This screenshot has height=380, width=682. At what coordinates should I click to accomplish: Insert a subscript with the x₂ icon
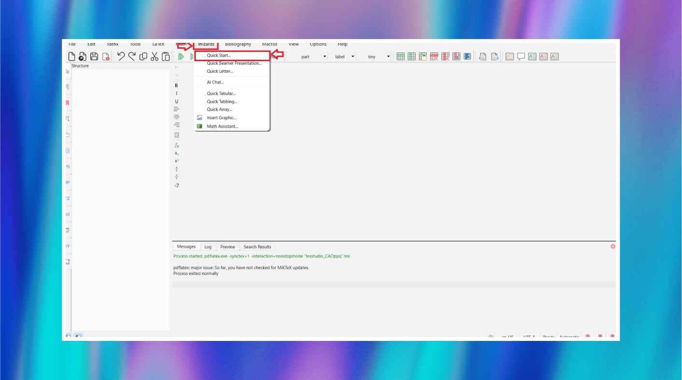pyautogui.click(x=177, y=153)
